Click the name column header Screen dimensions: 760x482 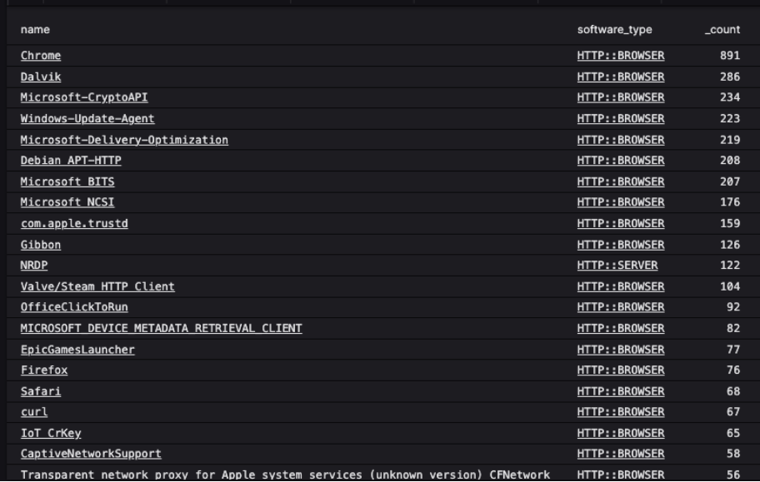click(x=35, y=30)
